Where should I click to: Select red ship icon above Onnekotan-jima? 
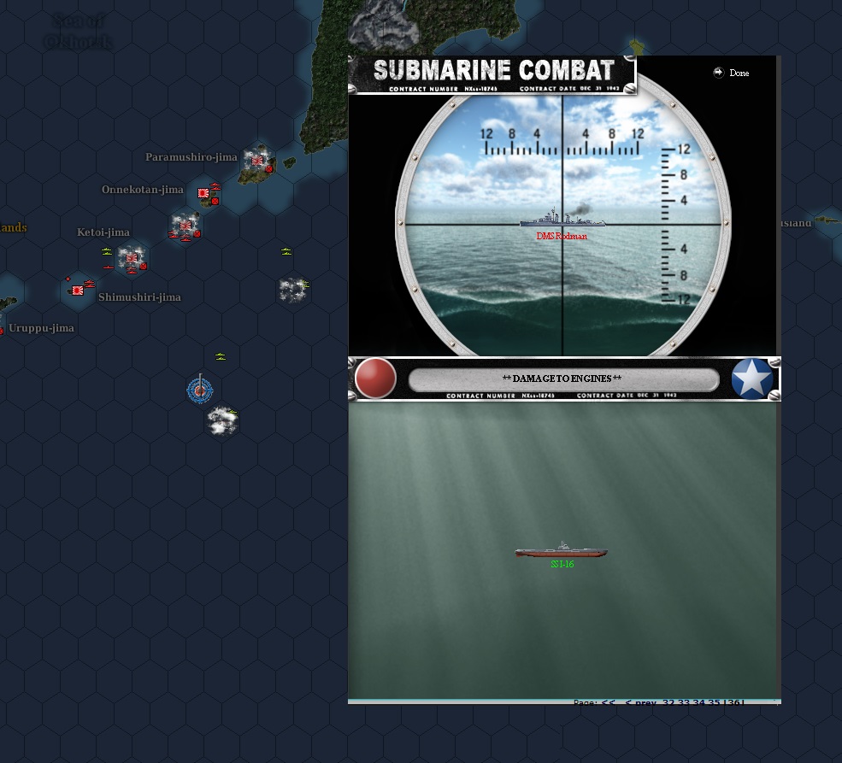pos(215,185)
